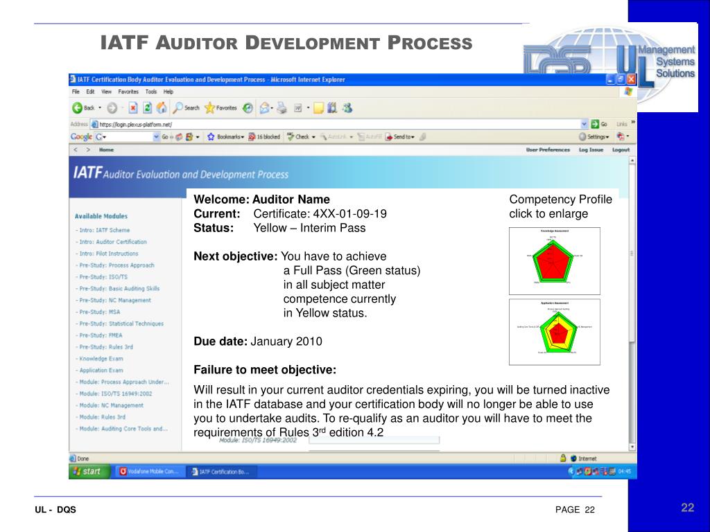Open the History clock icon

tap(248, 107)
